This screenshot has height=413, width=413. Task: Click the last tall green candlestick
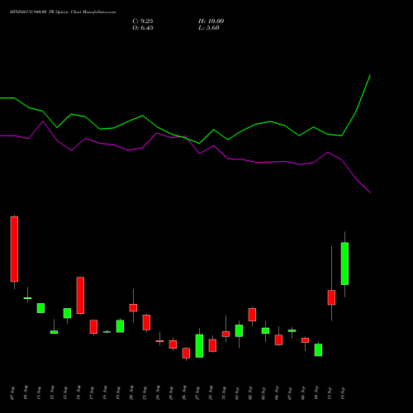344,263
